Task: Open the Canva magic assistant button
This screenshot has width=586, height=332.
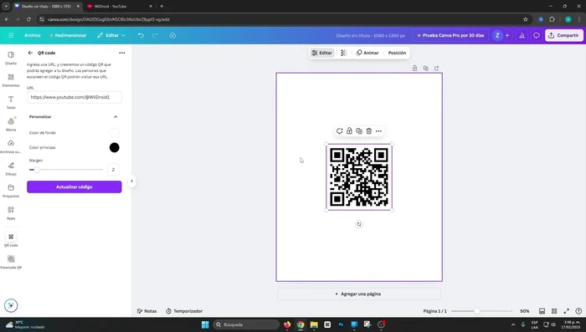Action: 11,305
